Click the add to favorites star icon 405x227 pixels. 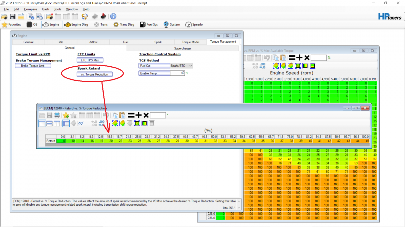click(66, 116)
